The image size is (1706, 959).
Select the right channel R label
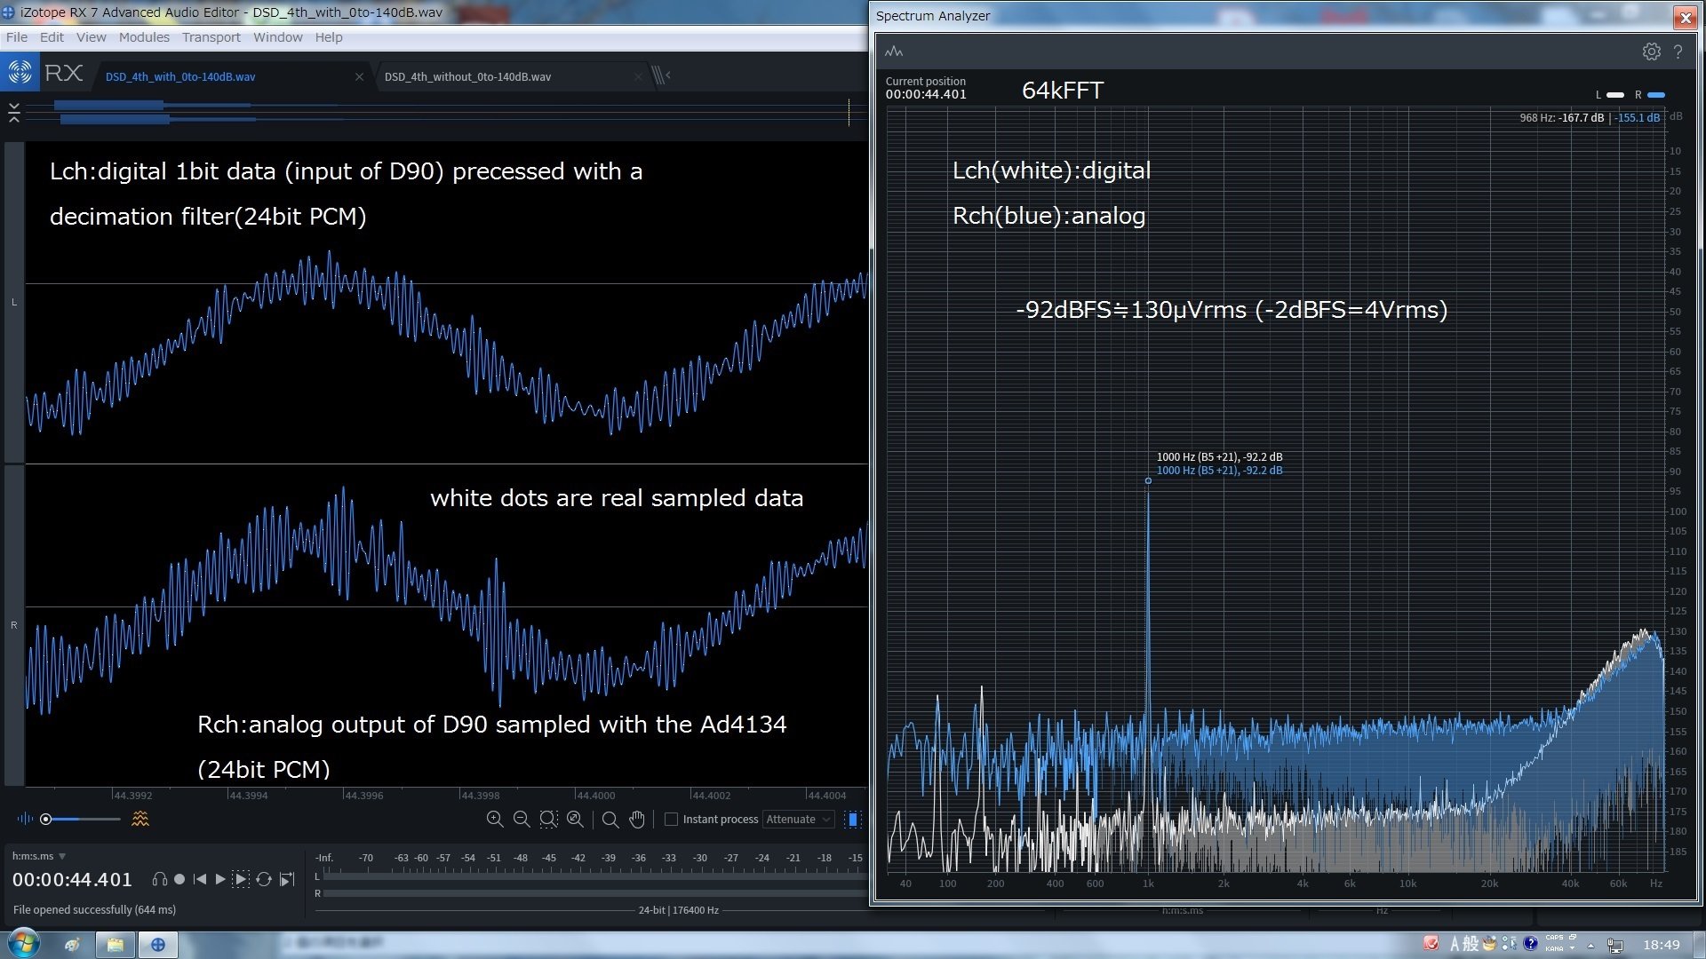pyautogui.click(x=14, y=625)
